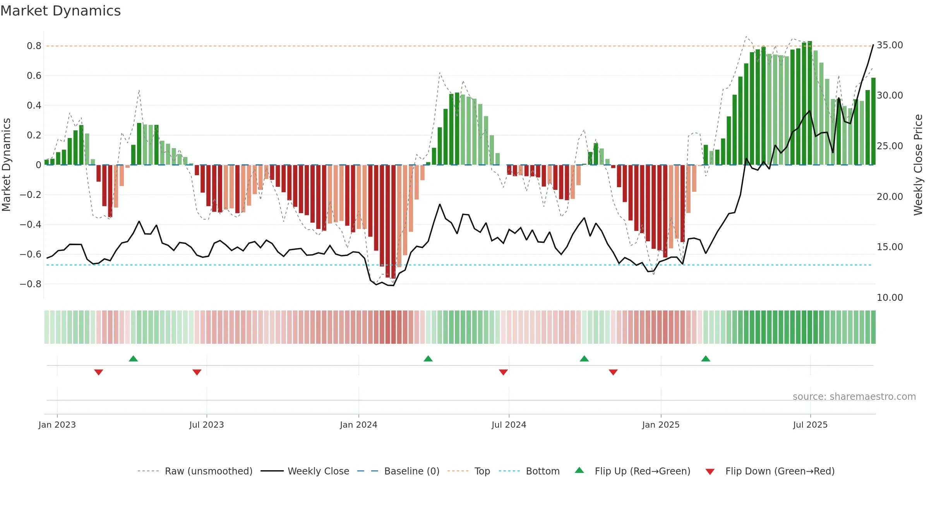
Task: Click the red flip-down marker before Jul 2024
Action: click(503, 372)
